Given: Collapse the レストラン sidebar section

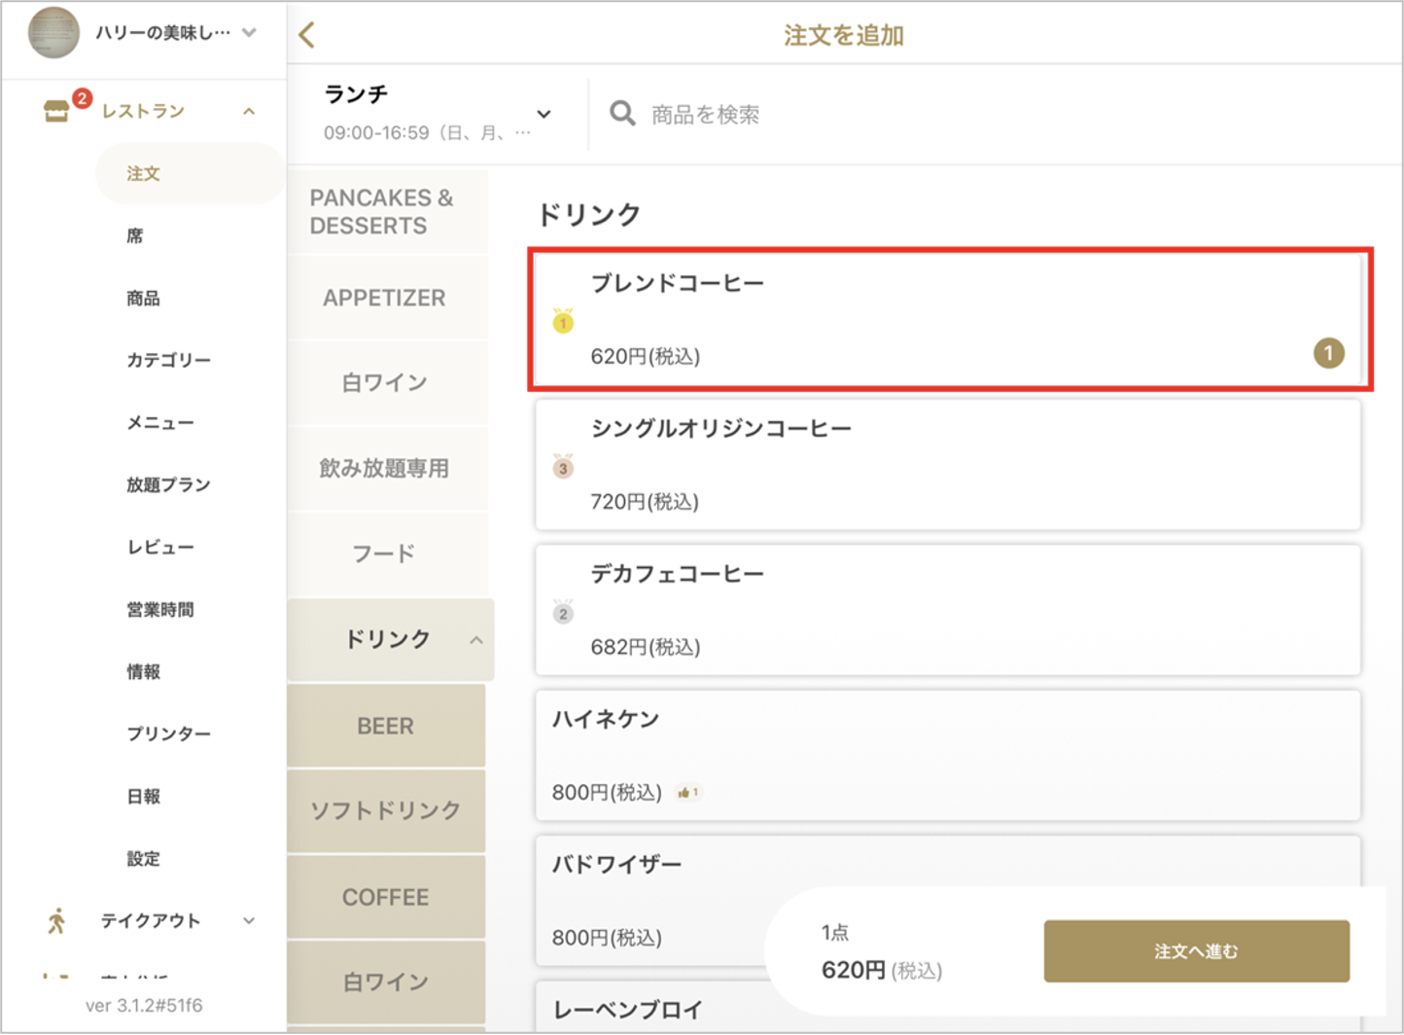Looking at the screenshot, I should coord(249,112).
